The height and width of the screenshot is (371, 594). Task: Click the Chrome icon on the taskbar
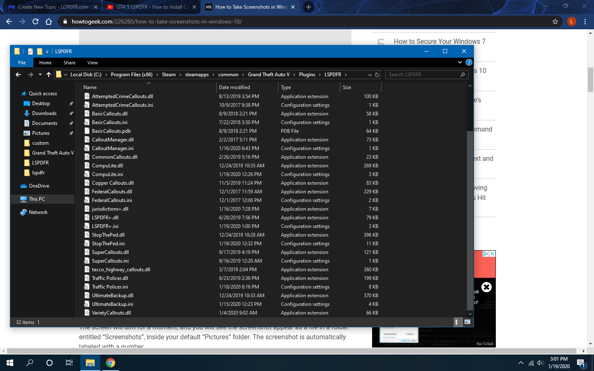pyautogui.click(x=110, y=363)
